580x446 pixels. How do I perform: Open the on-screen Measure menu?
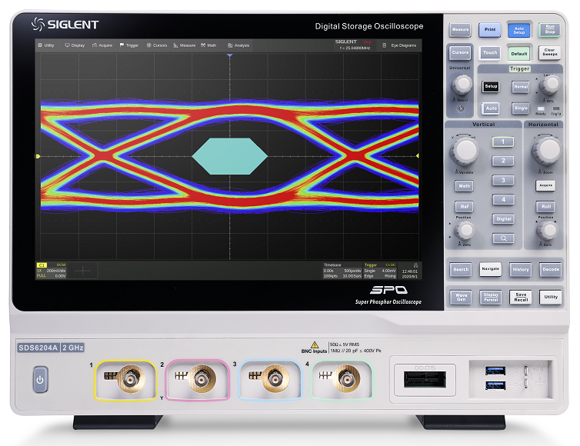pyautogui.click(x=185, y=45)
